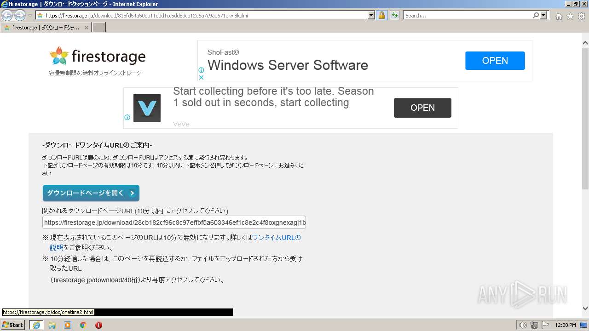Screen dimensions: 589x331
Task: Select the firestorage browser tab
Action: [x=46, y=28]
